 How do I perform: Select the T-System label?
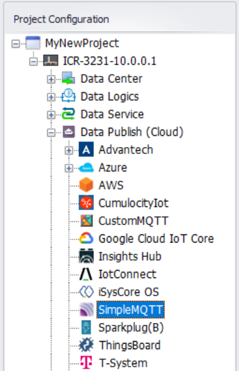(x=123, y=363)
